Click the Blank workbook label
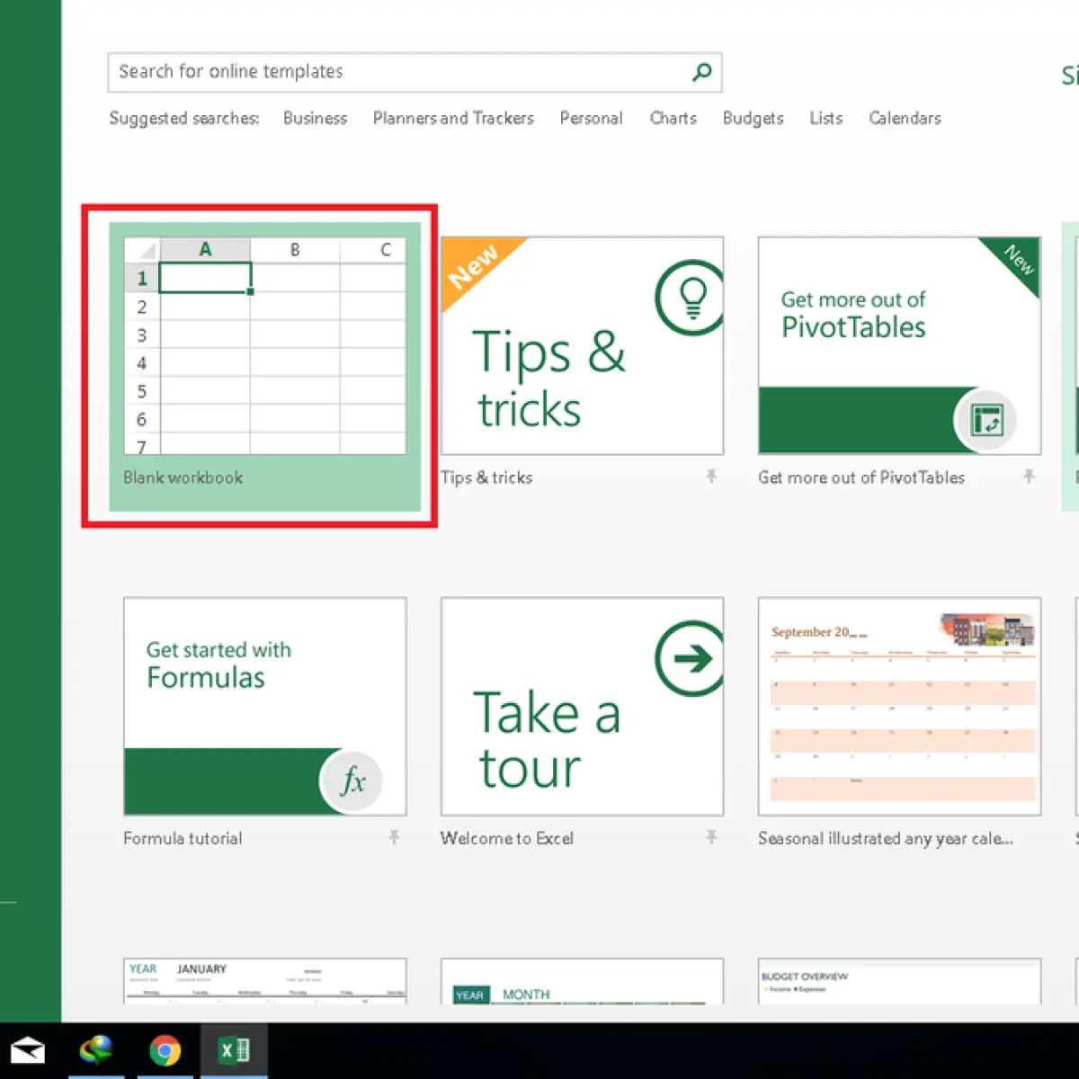The width and height of the screenshot is (1079, 1079). [x=183, y=477]
